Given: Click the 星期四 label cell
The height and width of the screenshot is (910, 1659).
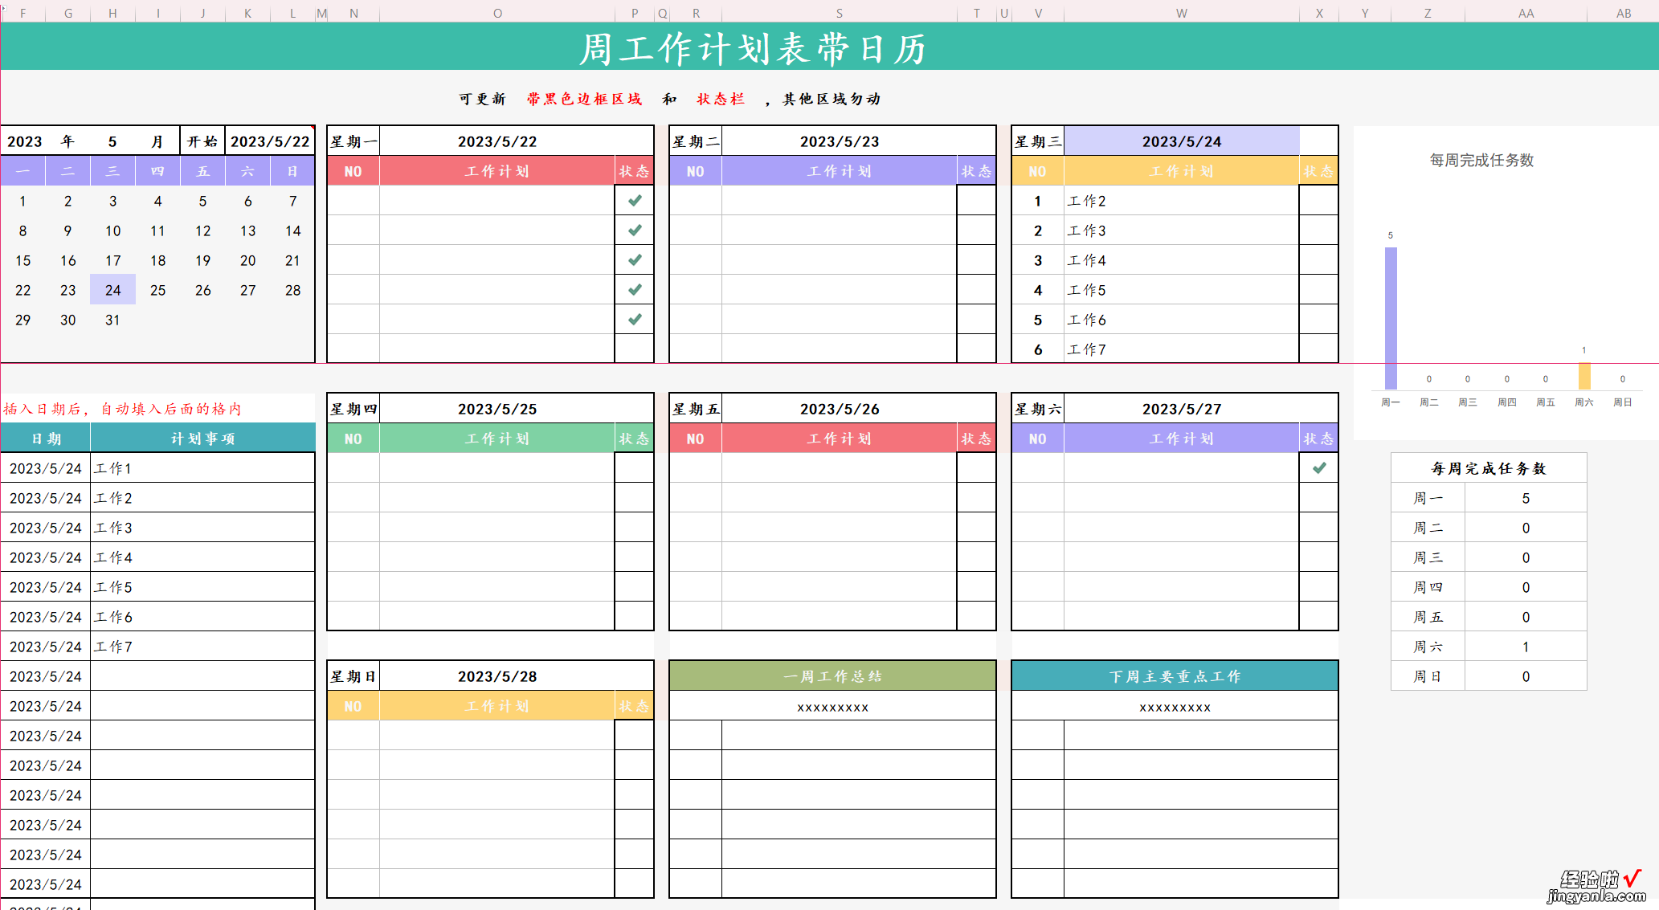Looking at the screenshot, I should [x=353, y=409].
